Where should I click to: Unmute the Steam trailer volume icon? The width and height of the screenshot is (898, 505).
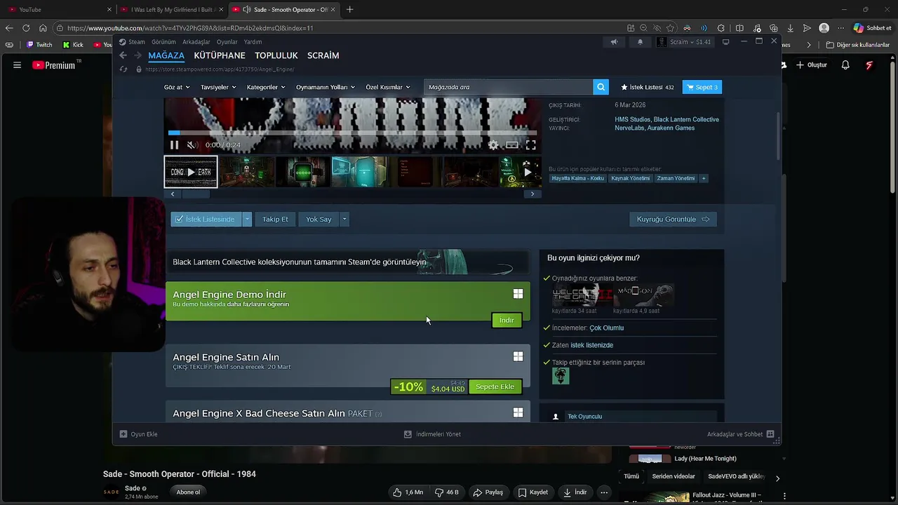192,145
